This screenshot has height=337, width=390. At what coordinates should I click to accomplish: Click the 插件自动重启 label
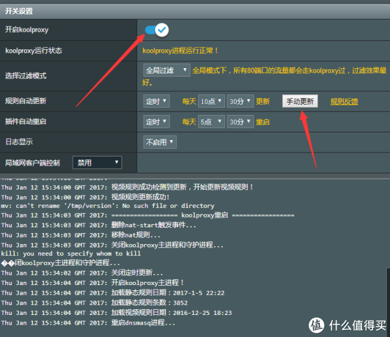pyautogui.click(x=25, y=121)
